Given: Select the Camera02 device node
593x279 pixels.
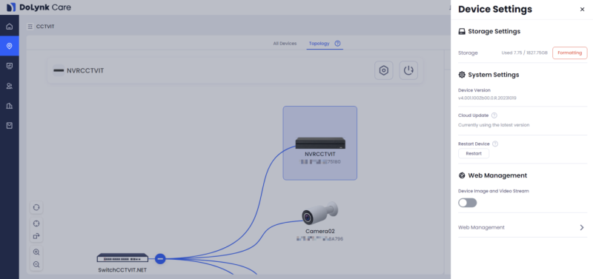Looking at the screenshot, I should [320, 221].
